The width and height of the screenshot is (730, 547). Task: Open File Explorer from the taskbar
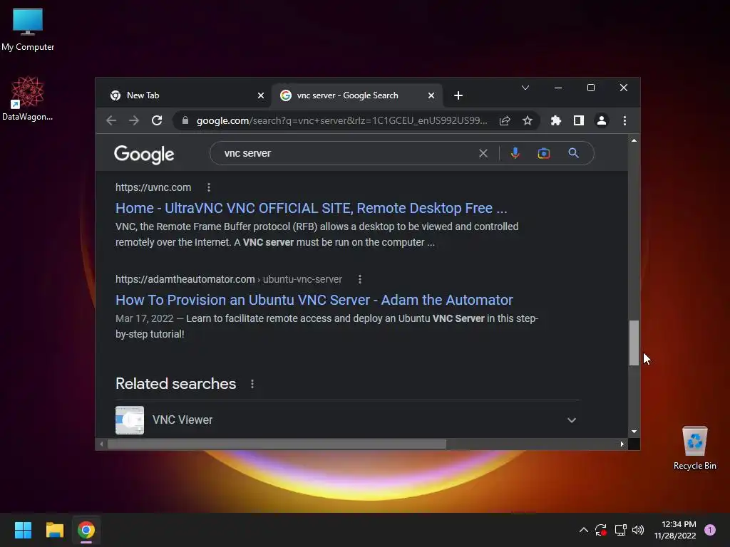[54, 530]
